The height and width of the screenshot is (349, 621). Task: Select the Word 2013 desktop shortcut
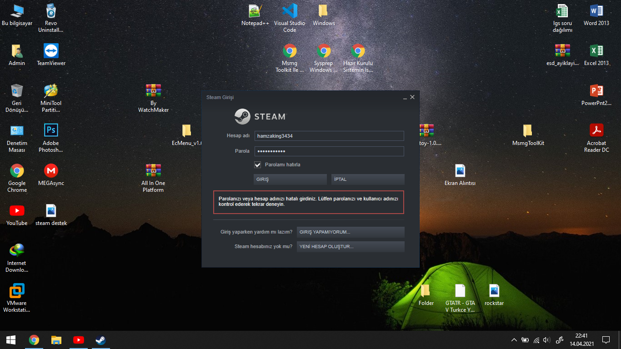[596, 15]
